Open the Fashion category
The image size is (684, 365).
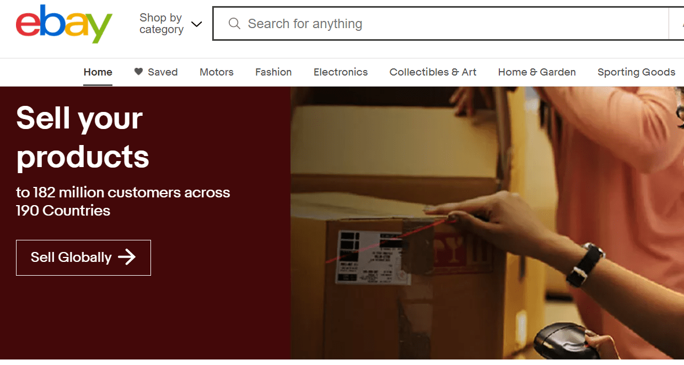pos(273,72)
